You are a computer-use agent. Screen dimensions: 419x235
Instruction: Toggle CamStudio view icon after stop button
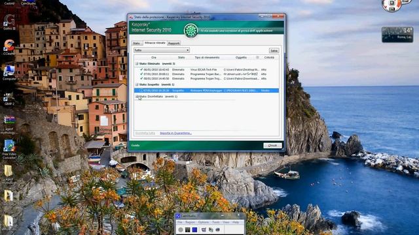click(x=204, y=229)
